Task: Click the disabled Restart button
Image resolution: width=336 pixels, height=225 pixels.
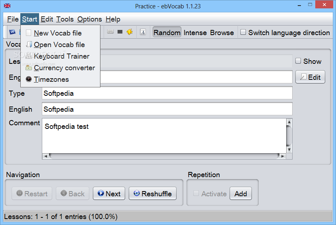Action: pos(32,193)
